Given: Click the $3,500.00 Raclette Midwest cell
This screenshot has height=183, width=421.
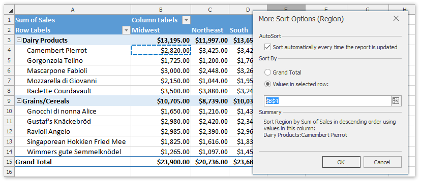Looking at the screenshot, I should pyautogui.click(x=161, y=91).
